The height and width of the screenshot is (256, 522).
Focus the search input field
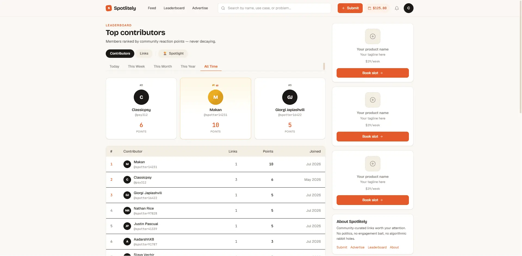click(x=274, y=8)
